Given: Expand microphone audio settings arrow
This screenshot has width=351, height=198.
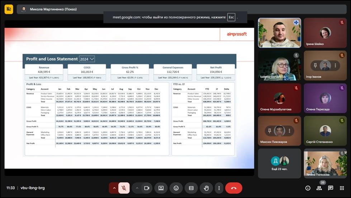Looking at the screenshot, I should (114, 188).
